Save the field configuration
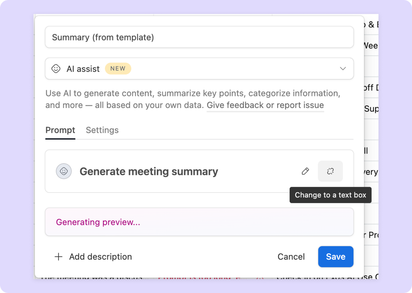Image resolution: width=412 pixels, height=293 pixels. [336, 257]
